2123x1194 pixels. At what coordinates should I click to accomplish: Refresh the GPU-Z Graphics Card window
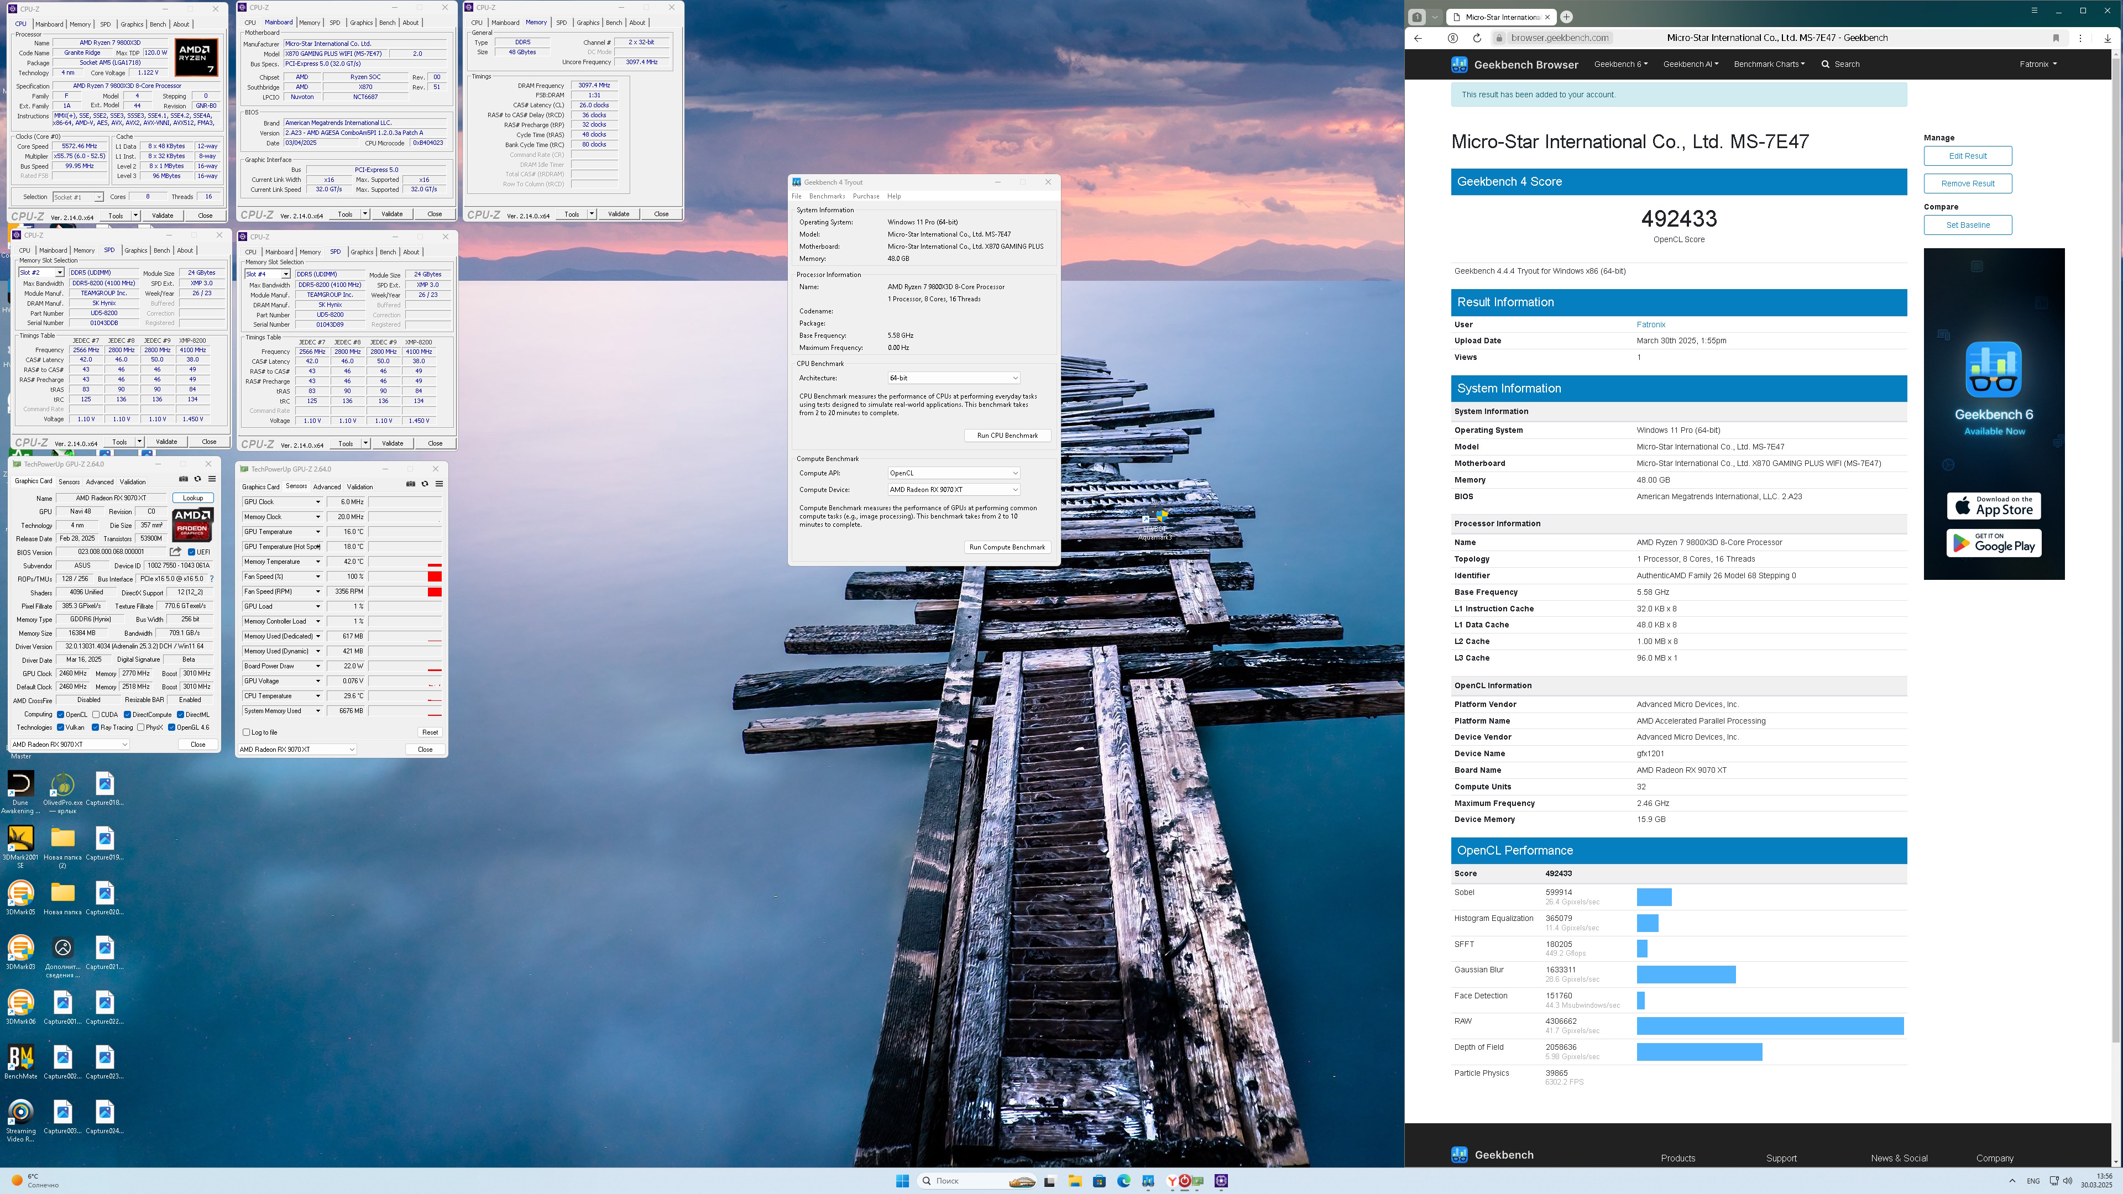pos(198,479)
